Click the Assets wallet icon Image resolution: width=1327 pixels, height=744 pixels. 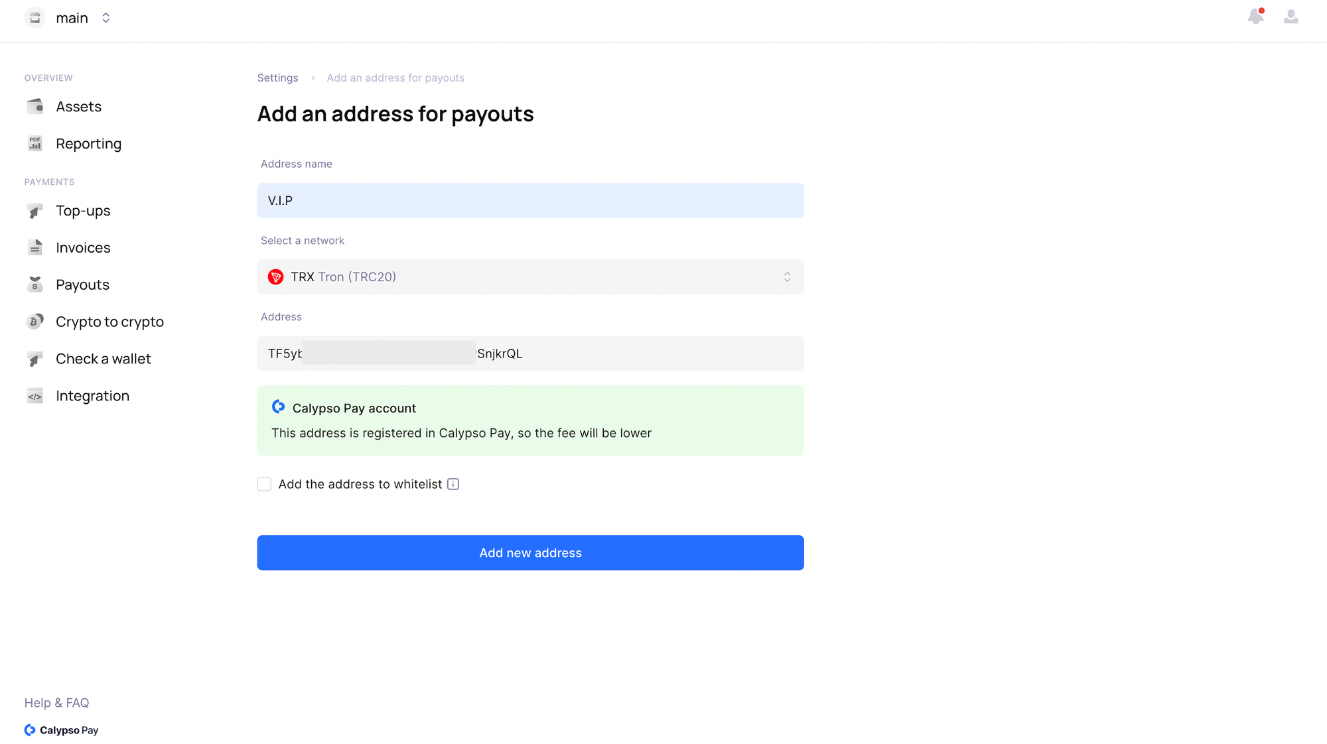click(x=35, y=107)
